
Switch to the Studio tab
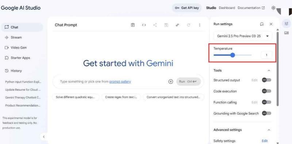(211, 8)
